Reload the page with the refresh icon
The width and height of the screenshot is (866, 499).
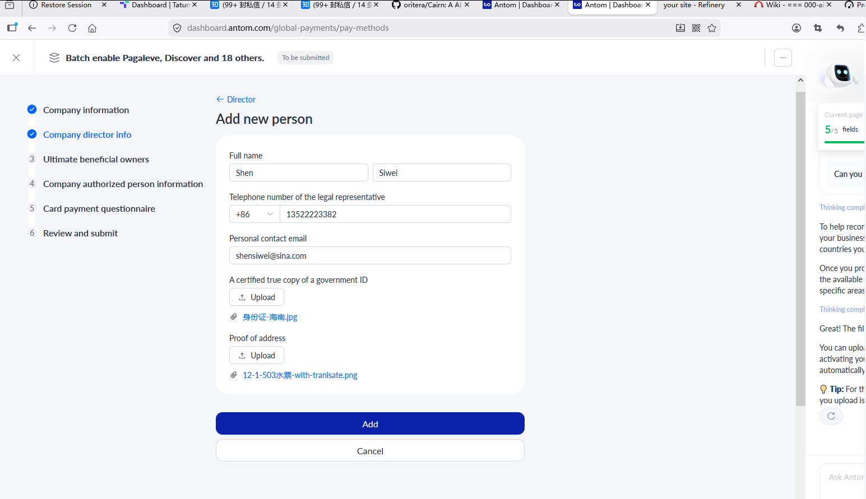point(72,28)
